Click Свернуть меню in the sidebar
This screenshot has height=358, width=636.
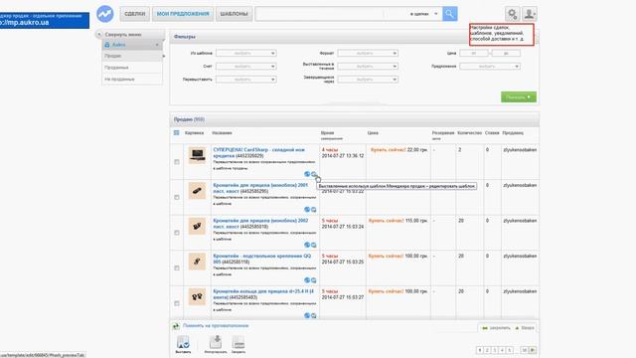[x=123, y=35]
